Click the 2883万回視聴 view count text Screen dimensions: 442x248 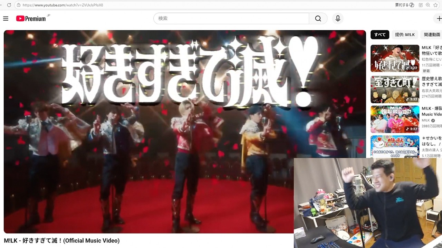tap(432, 125)
